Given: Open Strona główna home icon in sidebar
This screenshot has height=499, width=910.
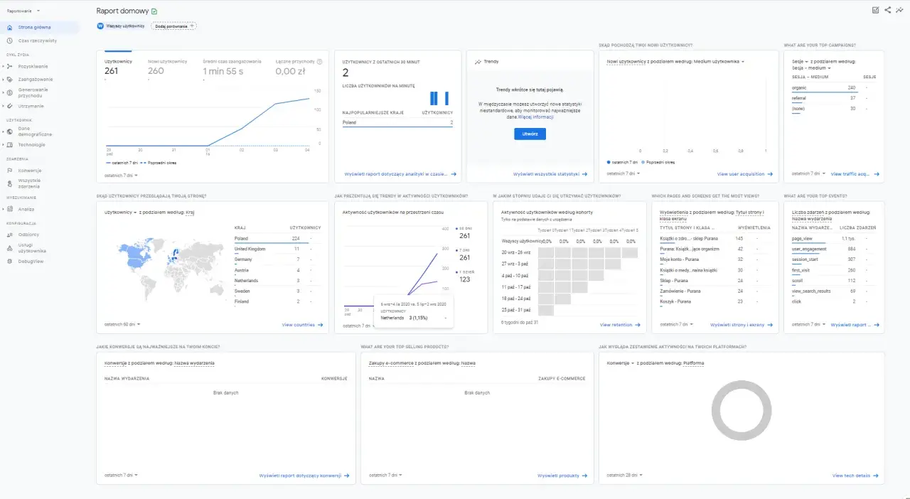Looking at the screenshot, I should pos(10,27).
